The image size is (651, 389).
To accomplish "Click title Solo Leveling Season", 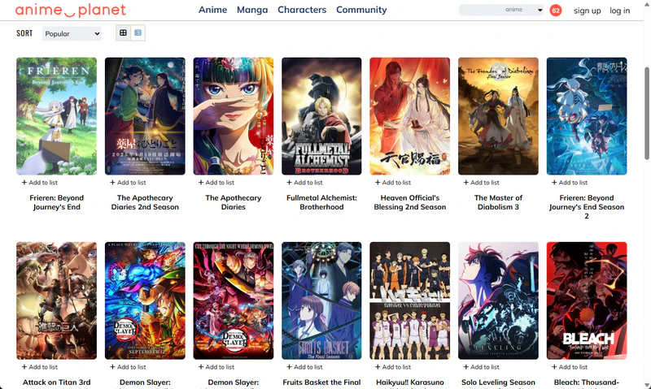I will 498,383.
